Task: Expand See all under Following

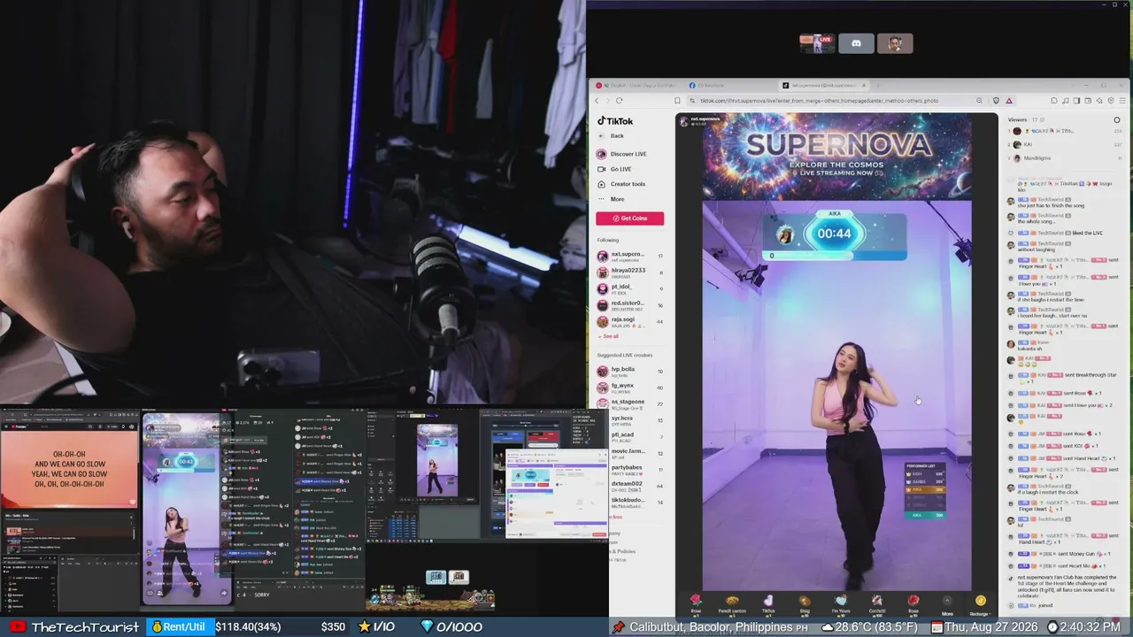Action: [608, 336]
